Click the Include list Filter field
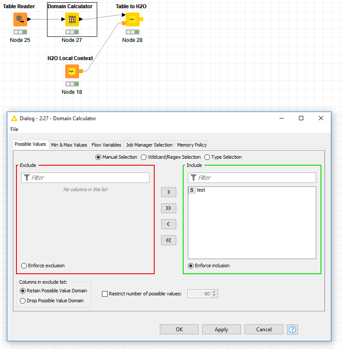 pyautogui.click(x=256, y=178)
